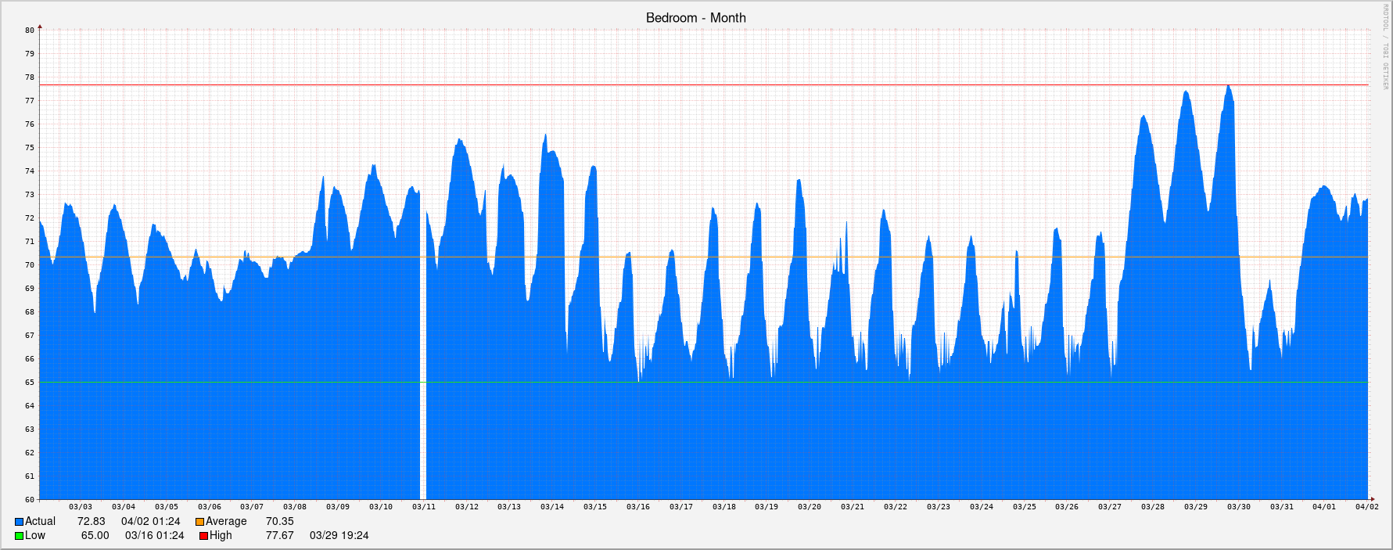The width and height of the screenshot is (1393, 550).
Task: Select the 03/11 date label on the x-axis
Action: pyautogui.click(x=424, y=507)
